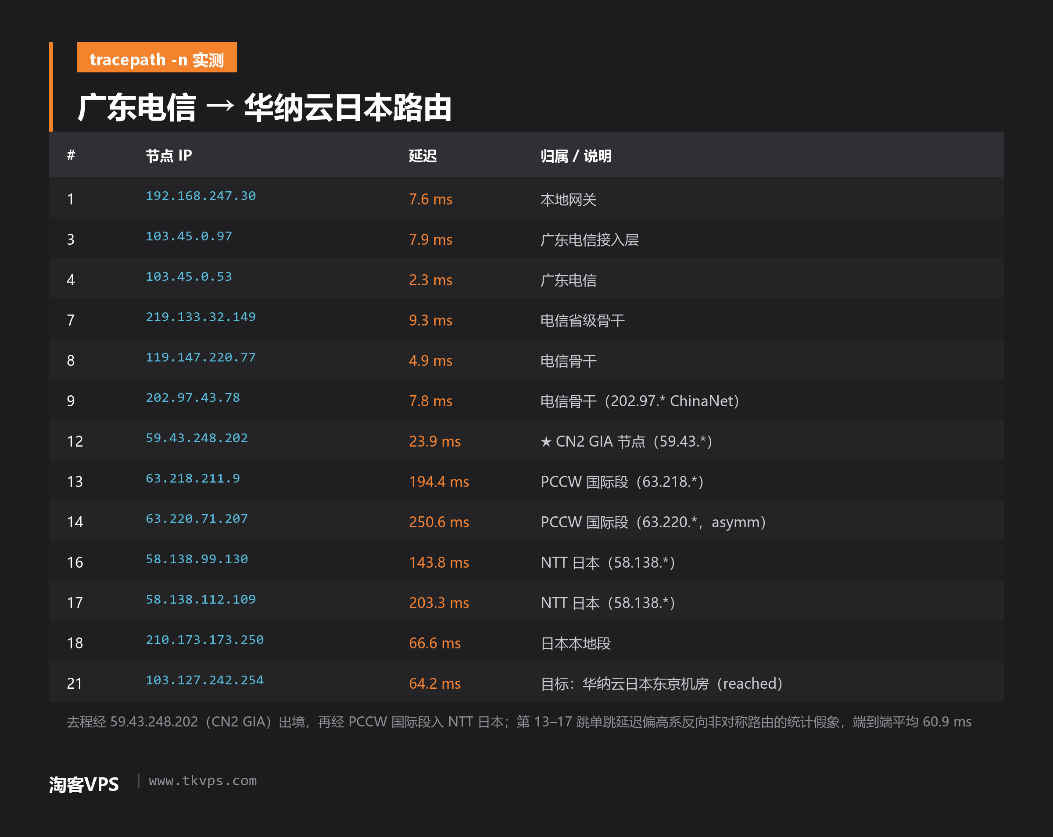Image resolution: width=1053 pixels, height=837 pixels.
Task: Click the '本地网关' description
Action: tap(569, 199)
